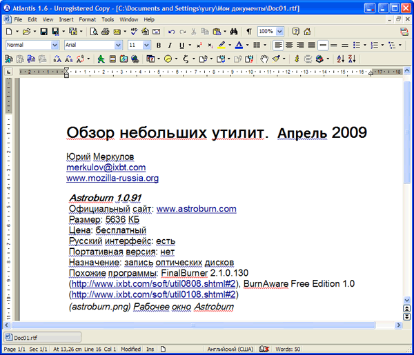Screen dimensions: 414x355
Task: Open the Format menu
Action: [87, 19]
